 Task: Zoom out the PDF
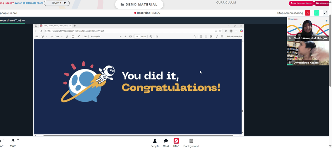[x=121, y=37]
